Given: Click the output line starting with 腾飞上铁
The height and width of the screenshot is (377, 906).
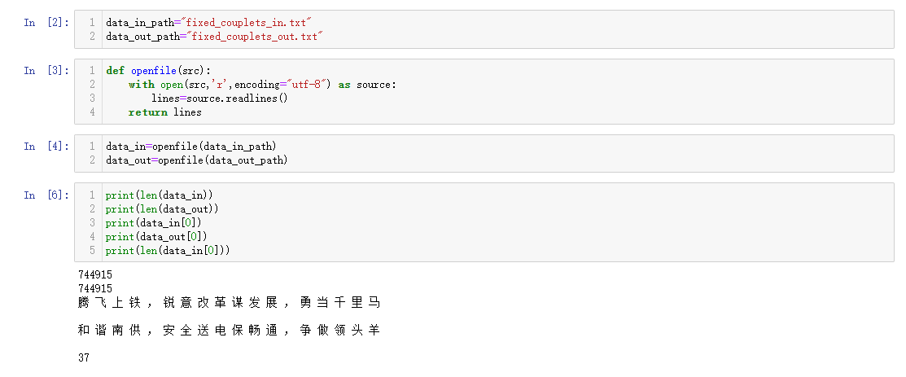Looking at the screenshot, I should tap(229, 303).
